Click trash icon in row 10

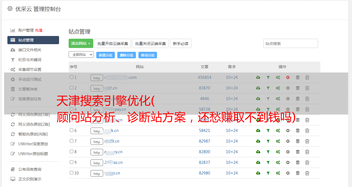(x=307, y=173)
